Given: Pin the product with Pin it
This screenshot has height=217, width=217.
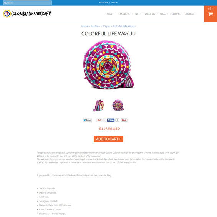Looking at the screenshot, I should pos(124,120).
